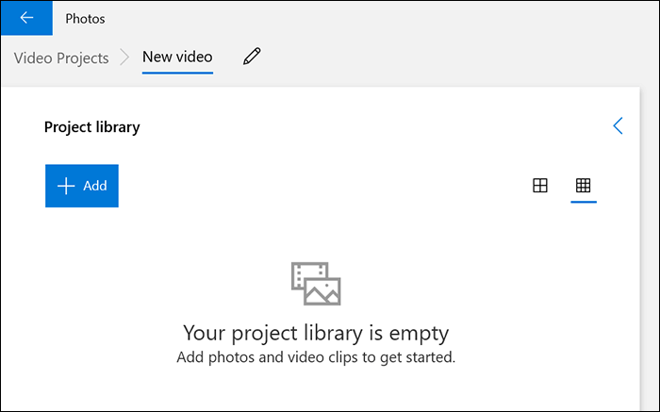Select the New video title
This screenshot has height=412, width=660.
point(177,57)
